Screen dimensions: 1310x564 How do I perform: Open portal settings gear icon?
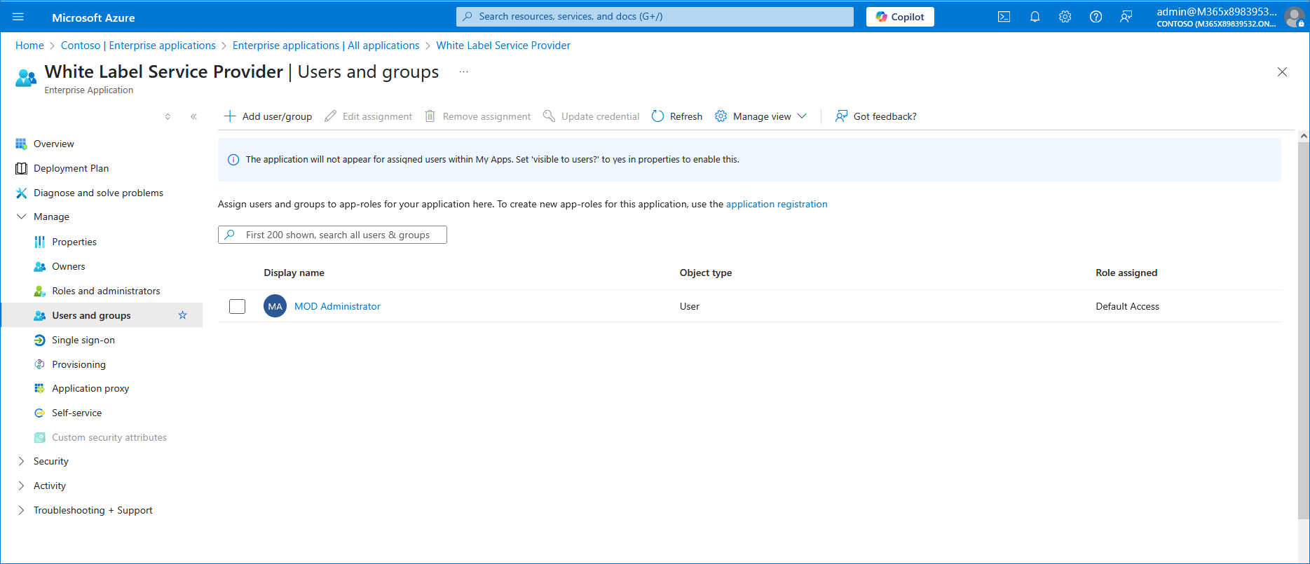(x=1065, y=17)
